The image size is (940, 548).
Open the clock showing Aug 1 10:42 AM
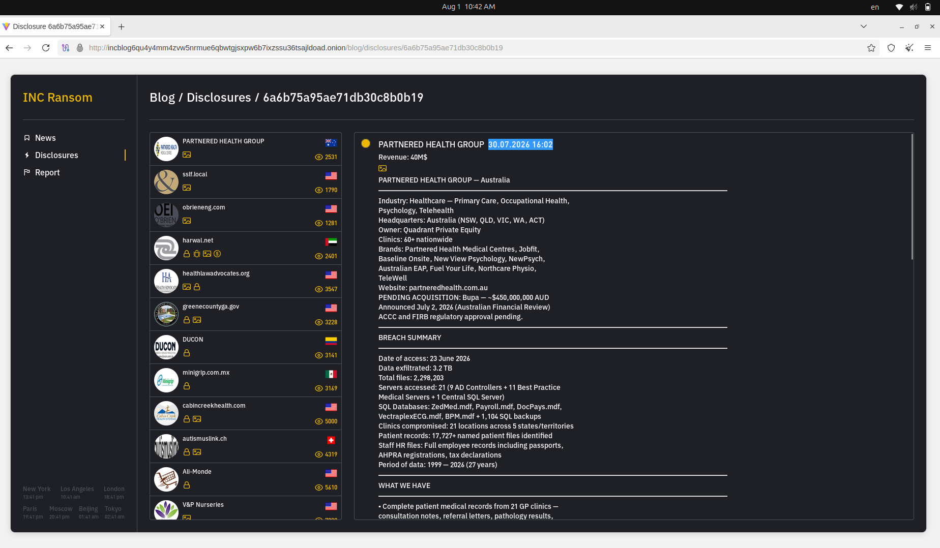click(468, 7)
